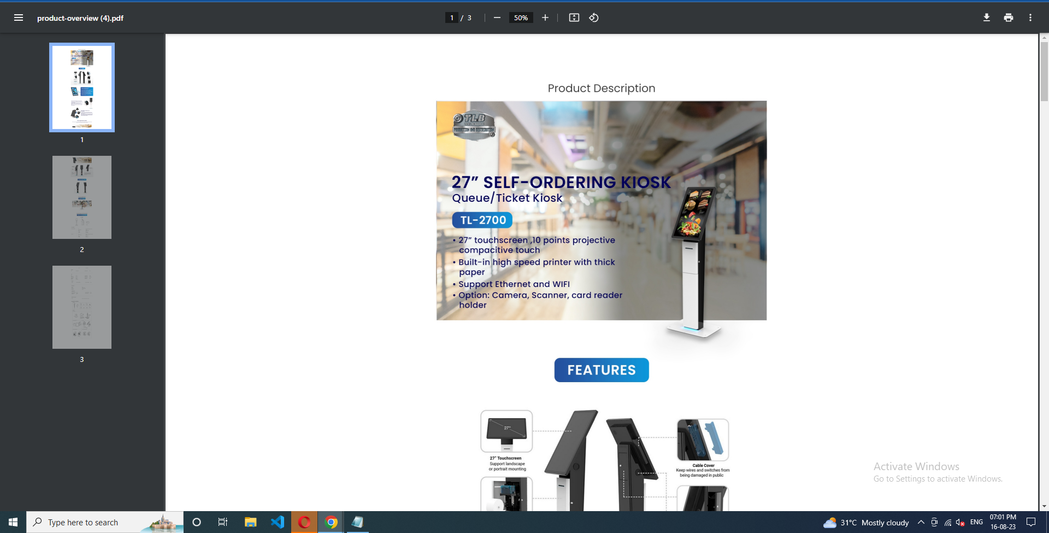Click the scrollbar up arrow

[x=1044, y=38]
